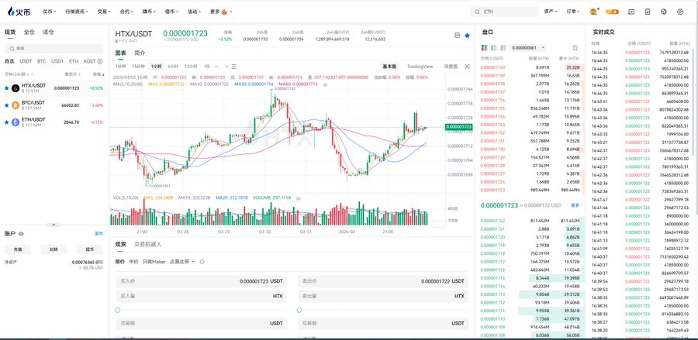This screenshot has height=340, width=698.
Task: Click Bitcoin logo in watchlist
Action: [x=16, y=105]
